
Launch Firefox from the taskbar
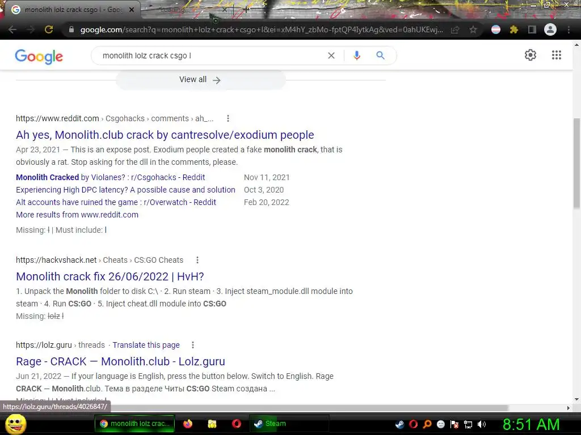(188, 424)
